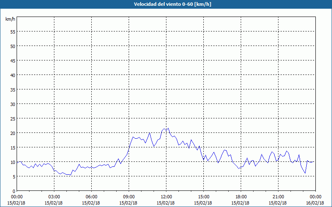The image size is (332, 207).
Task: Click the 30 value on the y-axis
Action: pos(13,104)
